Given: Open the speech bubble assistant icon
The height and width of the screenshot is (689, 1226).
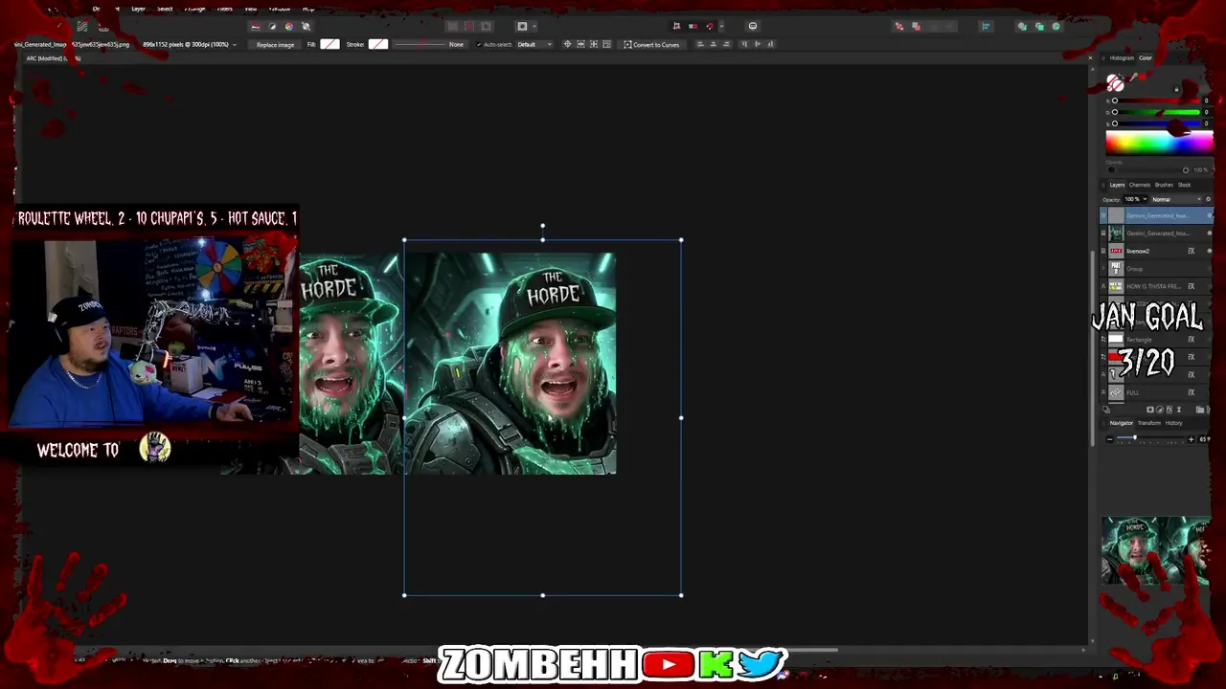Looking at the screenshot, I should 753,26.
